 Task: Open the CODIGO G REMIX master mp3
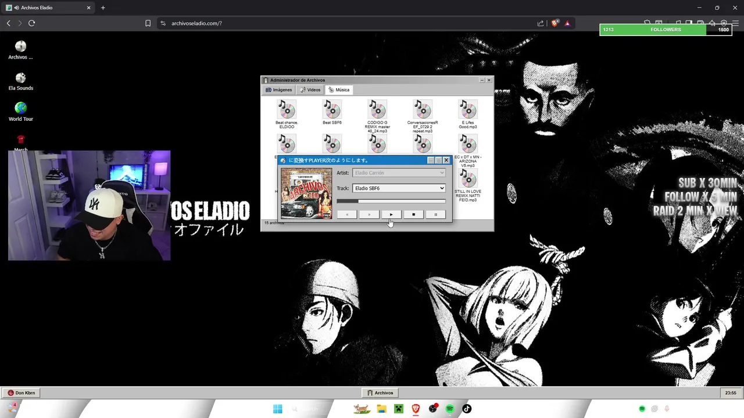377,116
